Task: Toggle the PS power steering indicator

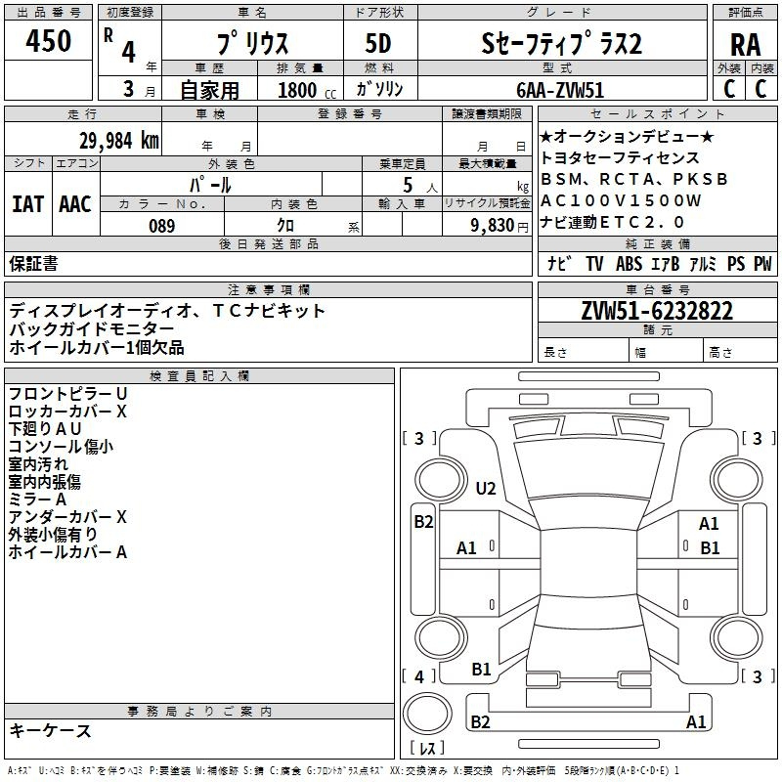Action: click(x=733, y=263)
